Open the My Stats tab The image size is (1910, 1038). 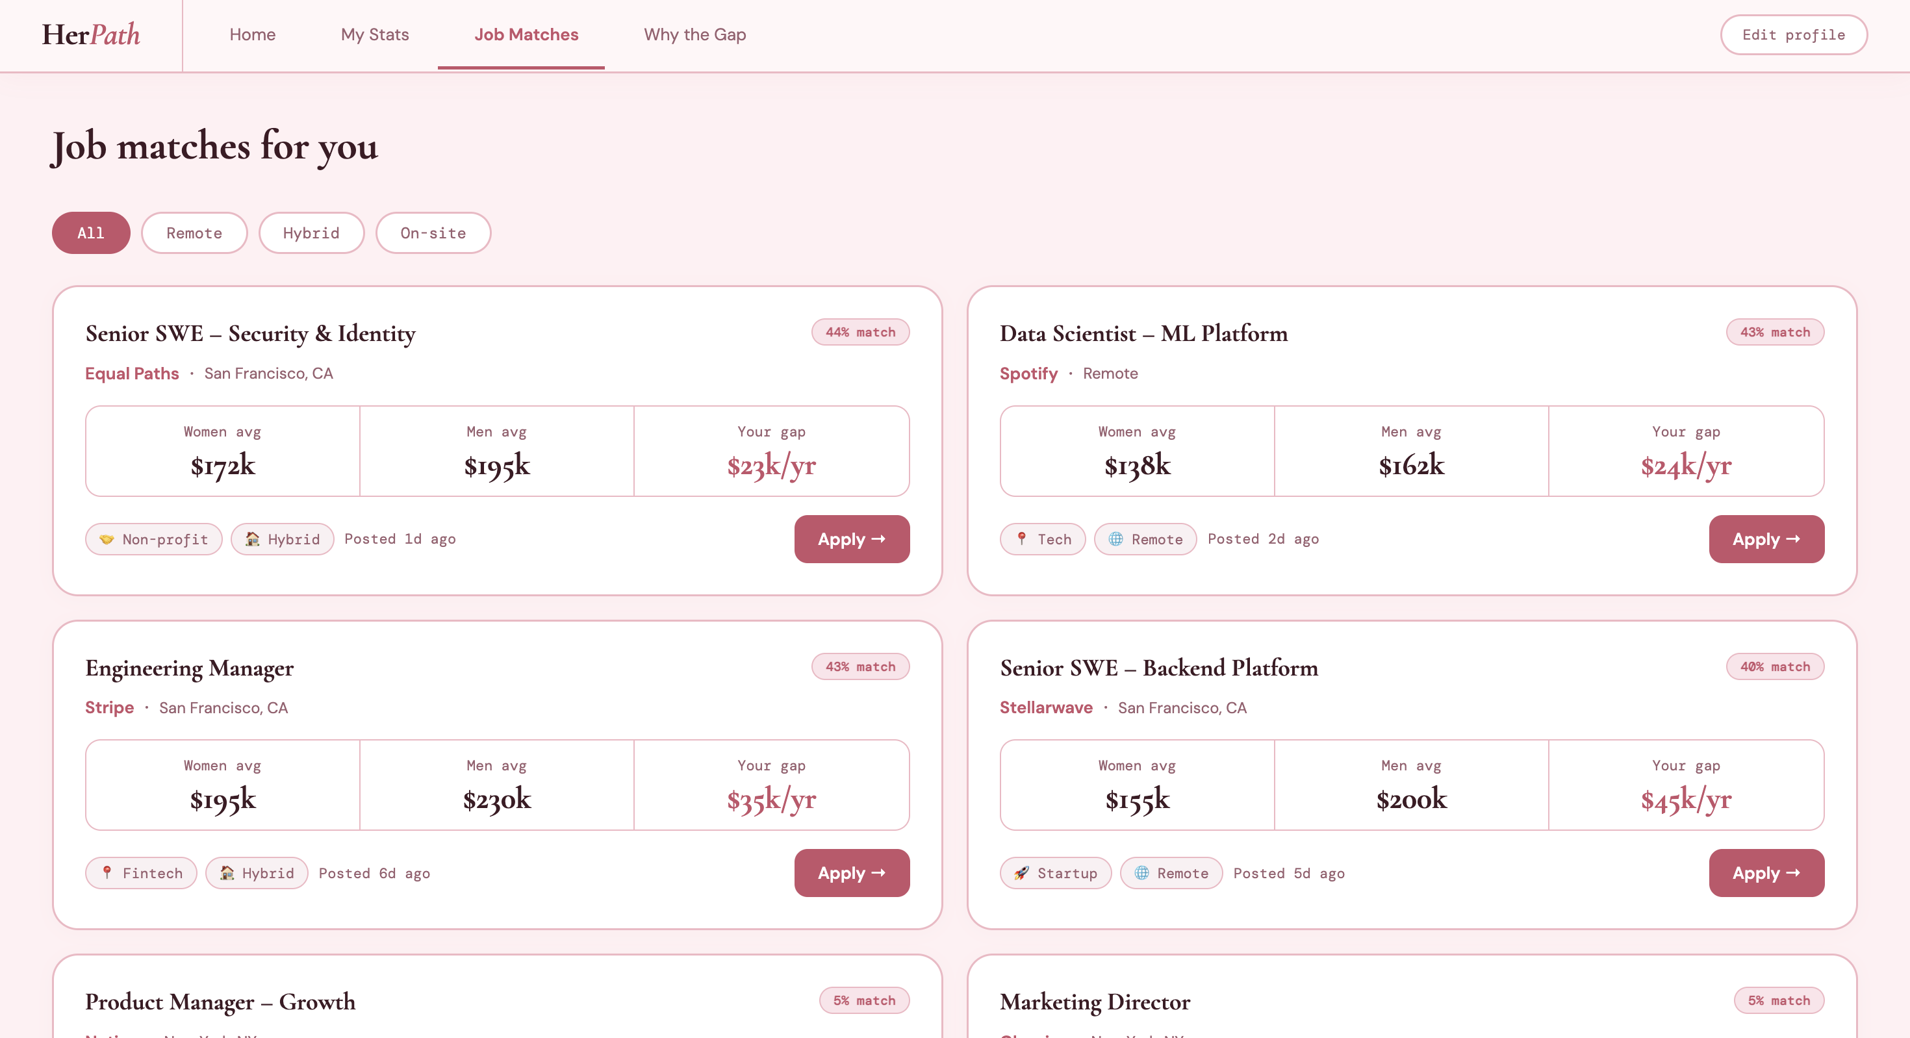[x=374, y=35]
